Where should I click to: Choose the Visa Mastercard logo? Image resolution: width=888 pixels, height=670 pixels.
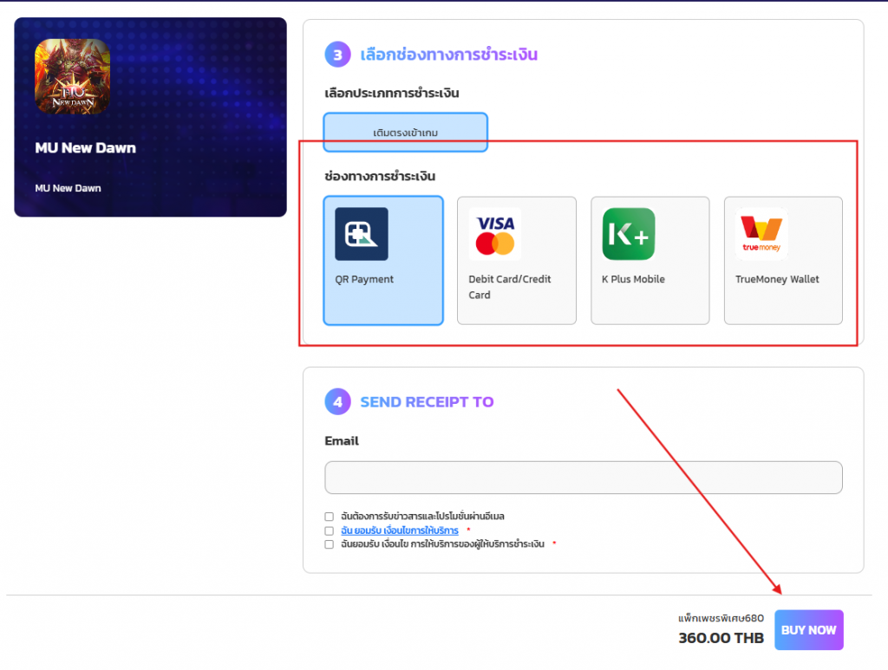tap(495, 234)
